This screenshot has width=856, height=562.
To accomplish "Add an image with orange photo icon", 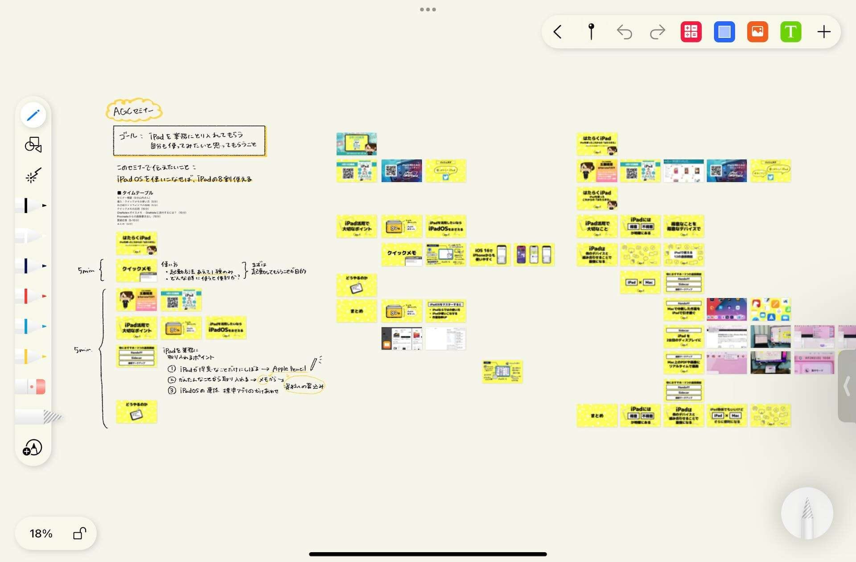I will (757, 32).
